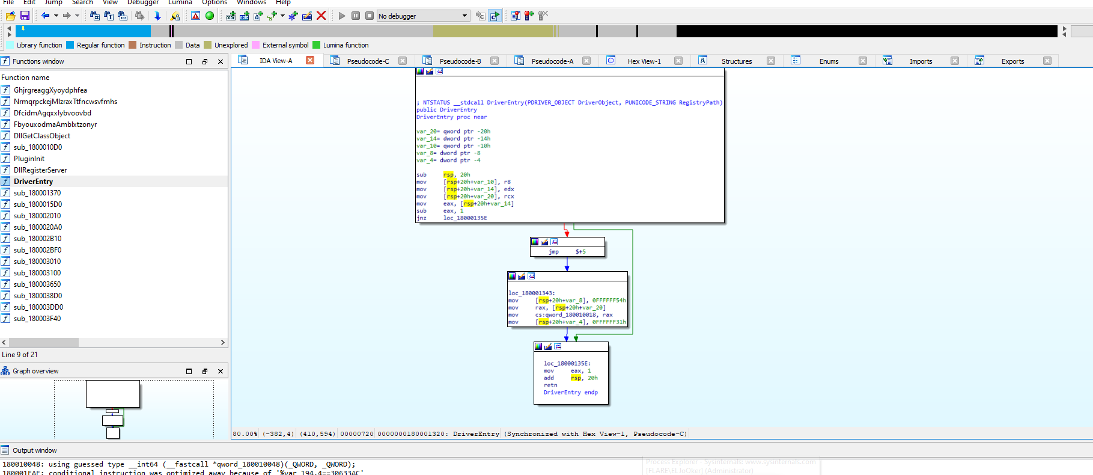Image resolution: width=1093 pixels, height=475 pixels.
Task: Click the red X delete toolbar icon
Action: [x=321, y=16]
